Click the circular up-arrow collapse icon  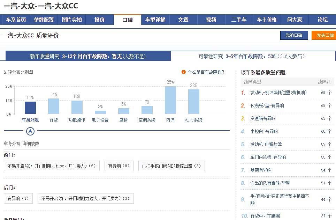31,131
